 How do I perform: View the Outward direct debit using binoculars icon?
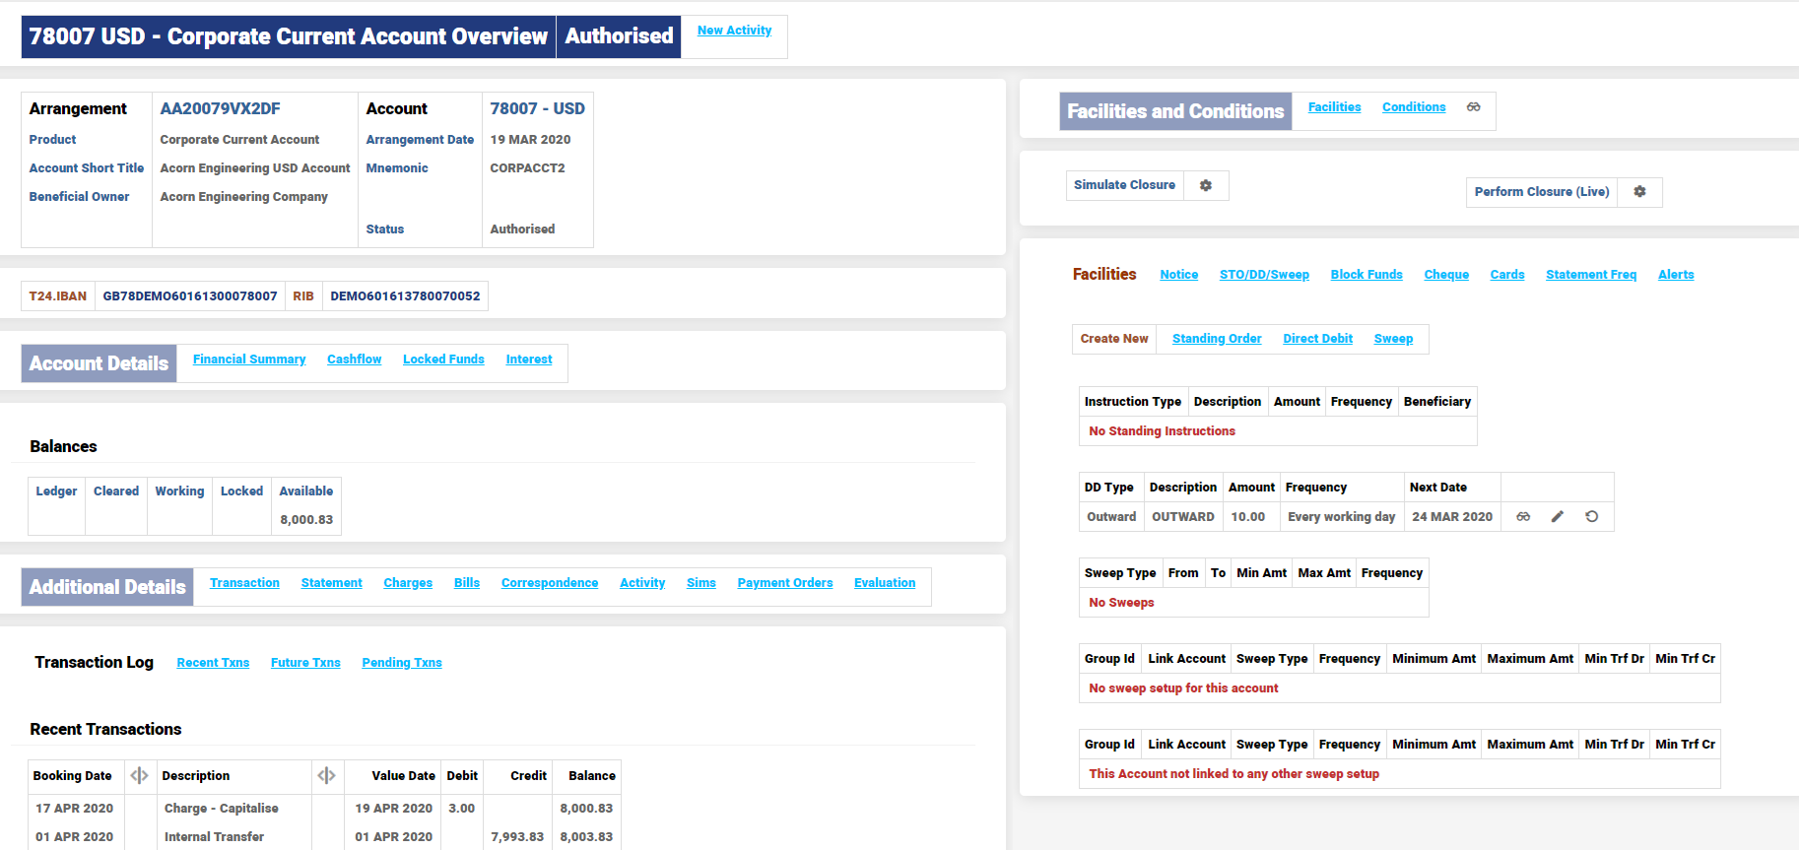click(1523, 517)
